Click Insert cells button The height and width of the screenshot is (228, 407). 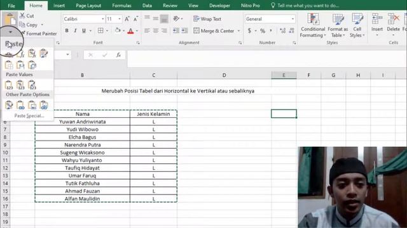pos(377,25)
